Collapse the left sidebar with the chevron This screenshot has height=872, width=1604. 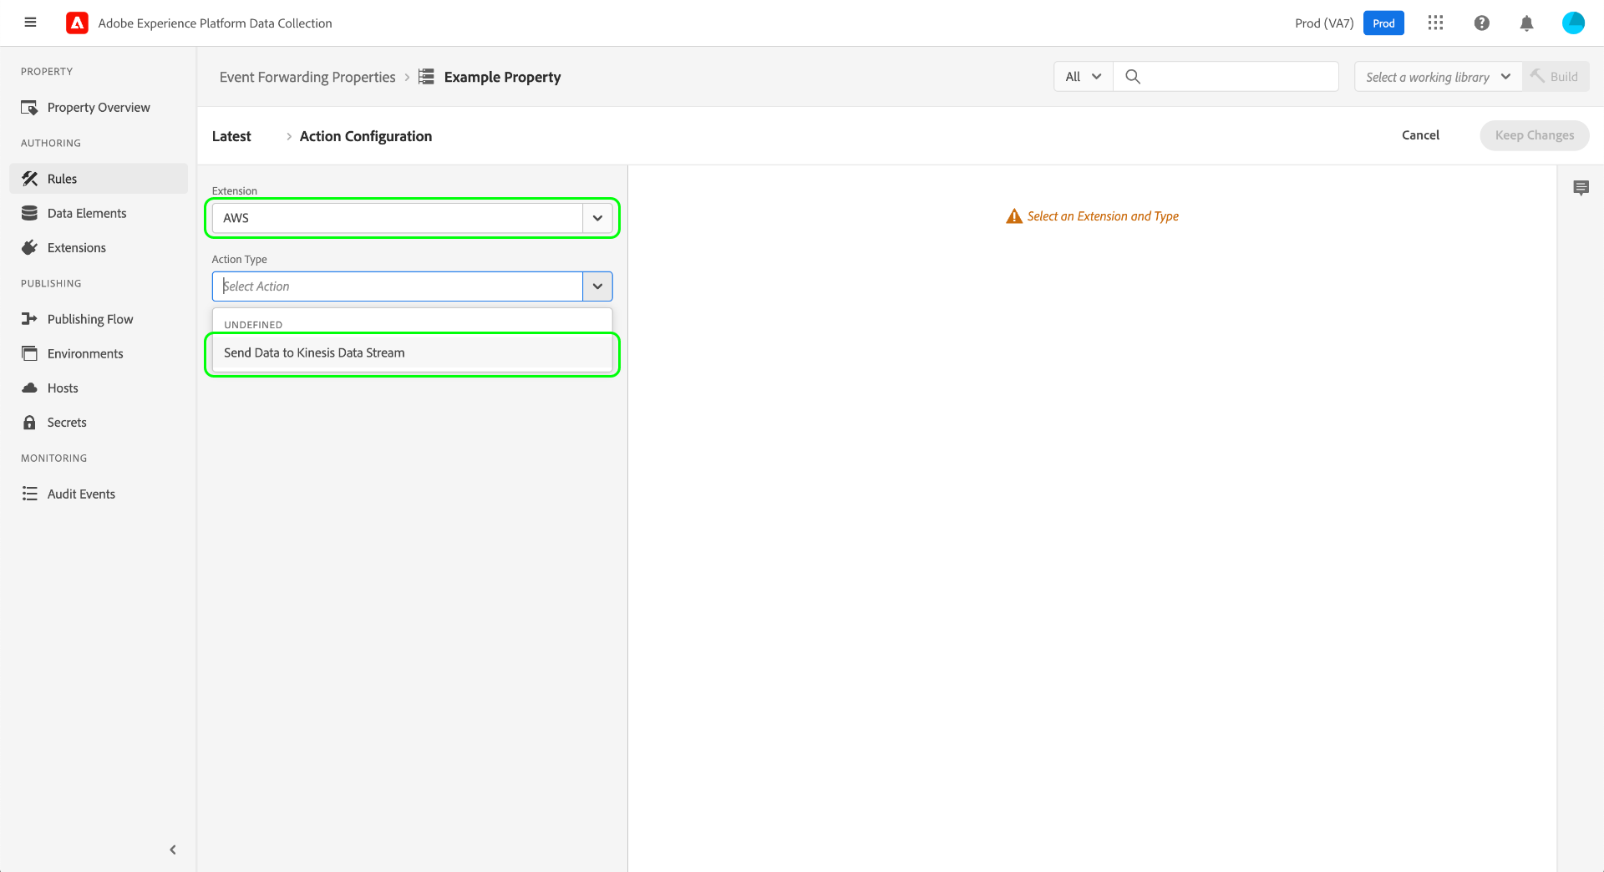(173, 849)
